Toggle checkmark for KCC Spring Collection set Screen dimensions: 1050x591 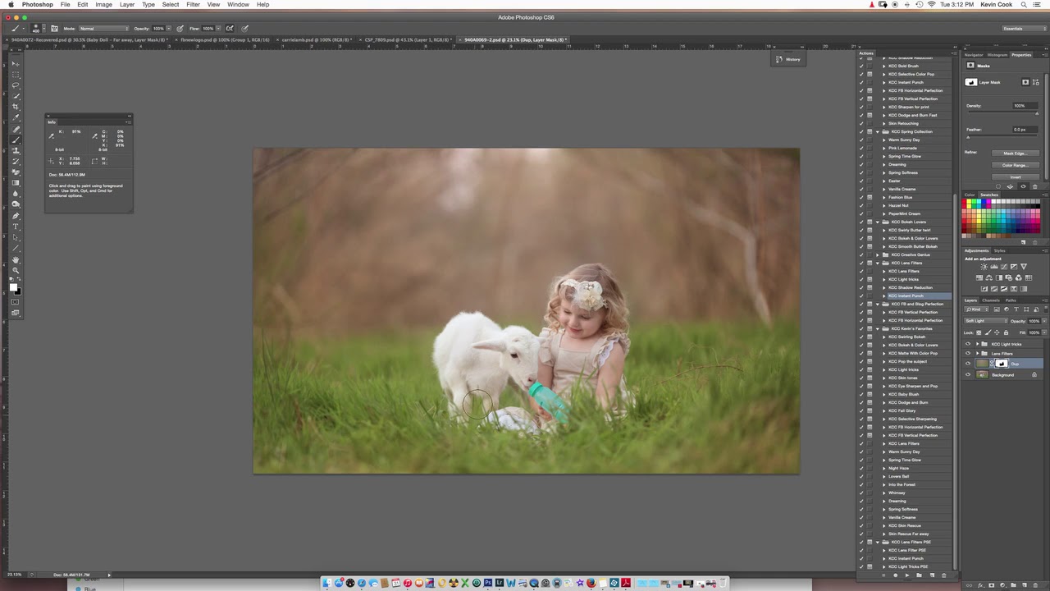(861, 131)
